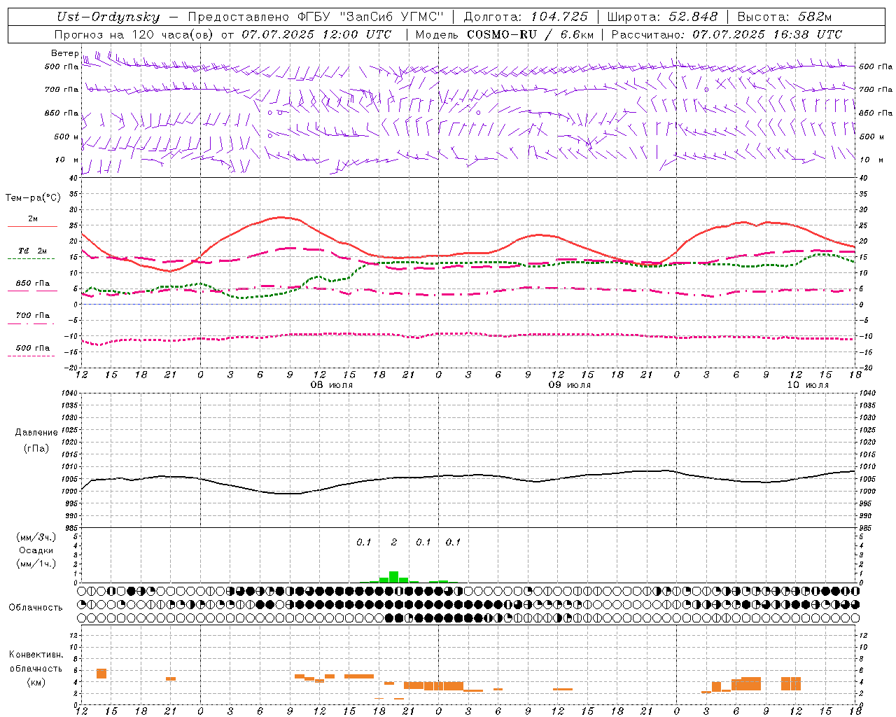Click the Тем-ра(°C) axis title
Viewport: 896px width, 717px height.
click(33, 198)
